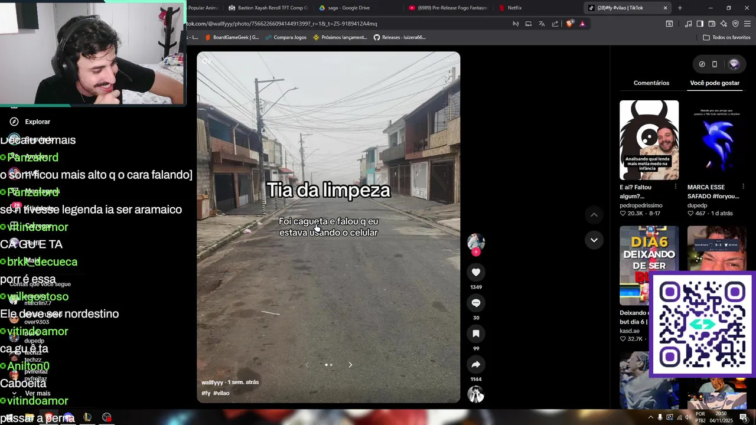Open options menu for 'MARCA ESSE SAFADO' video
This screenshot has width=756, height=425.
click(743, 187)
